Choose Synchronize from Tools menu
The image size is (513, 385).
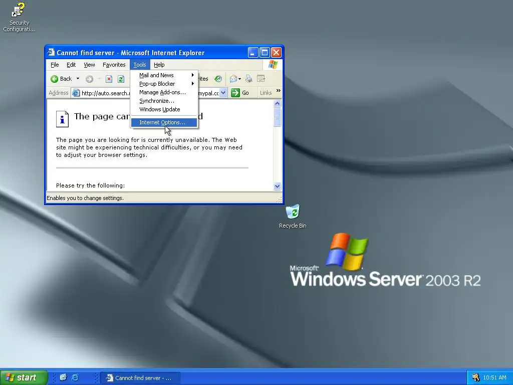click(164, 101)
